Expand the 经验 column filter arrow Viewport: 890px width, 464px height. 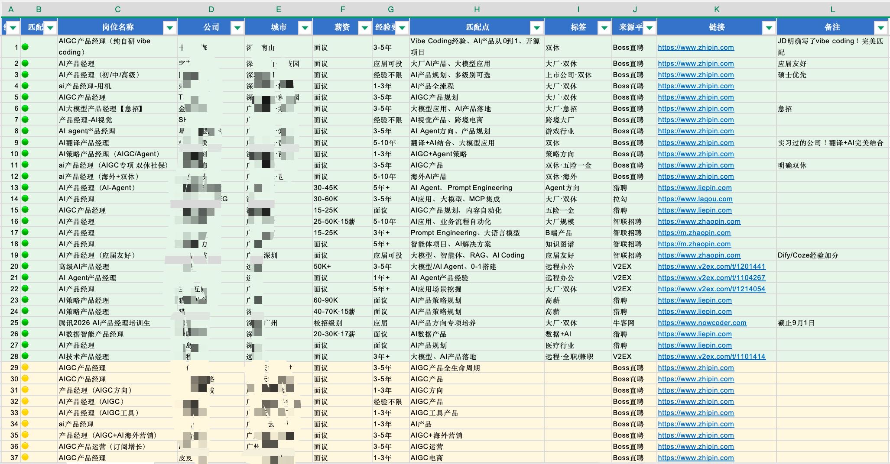[x=402, y=28]
